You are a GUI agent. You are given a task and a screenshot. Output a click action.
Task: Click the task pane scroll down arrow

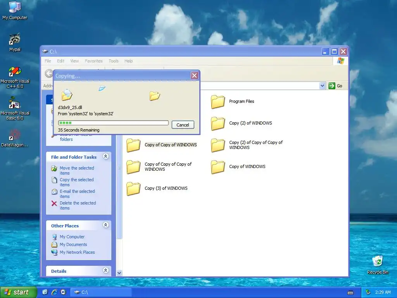[x=119, y=273]
